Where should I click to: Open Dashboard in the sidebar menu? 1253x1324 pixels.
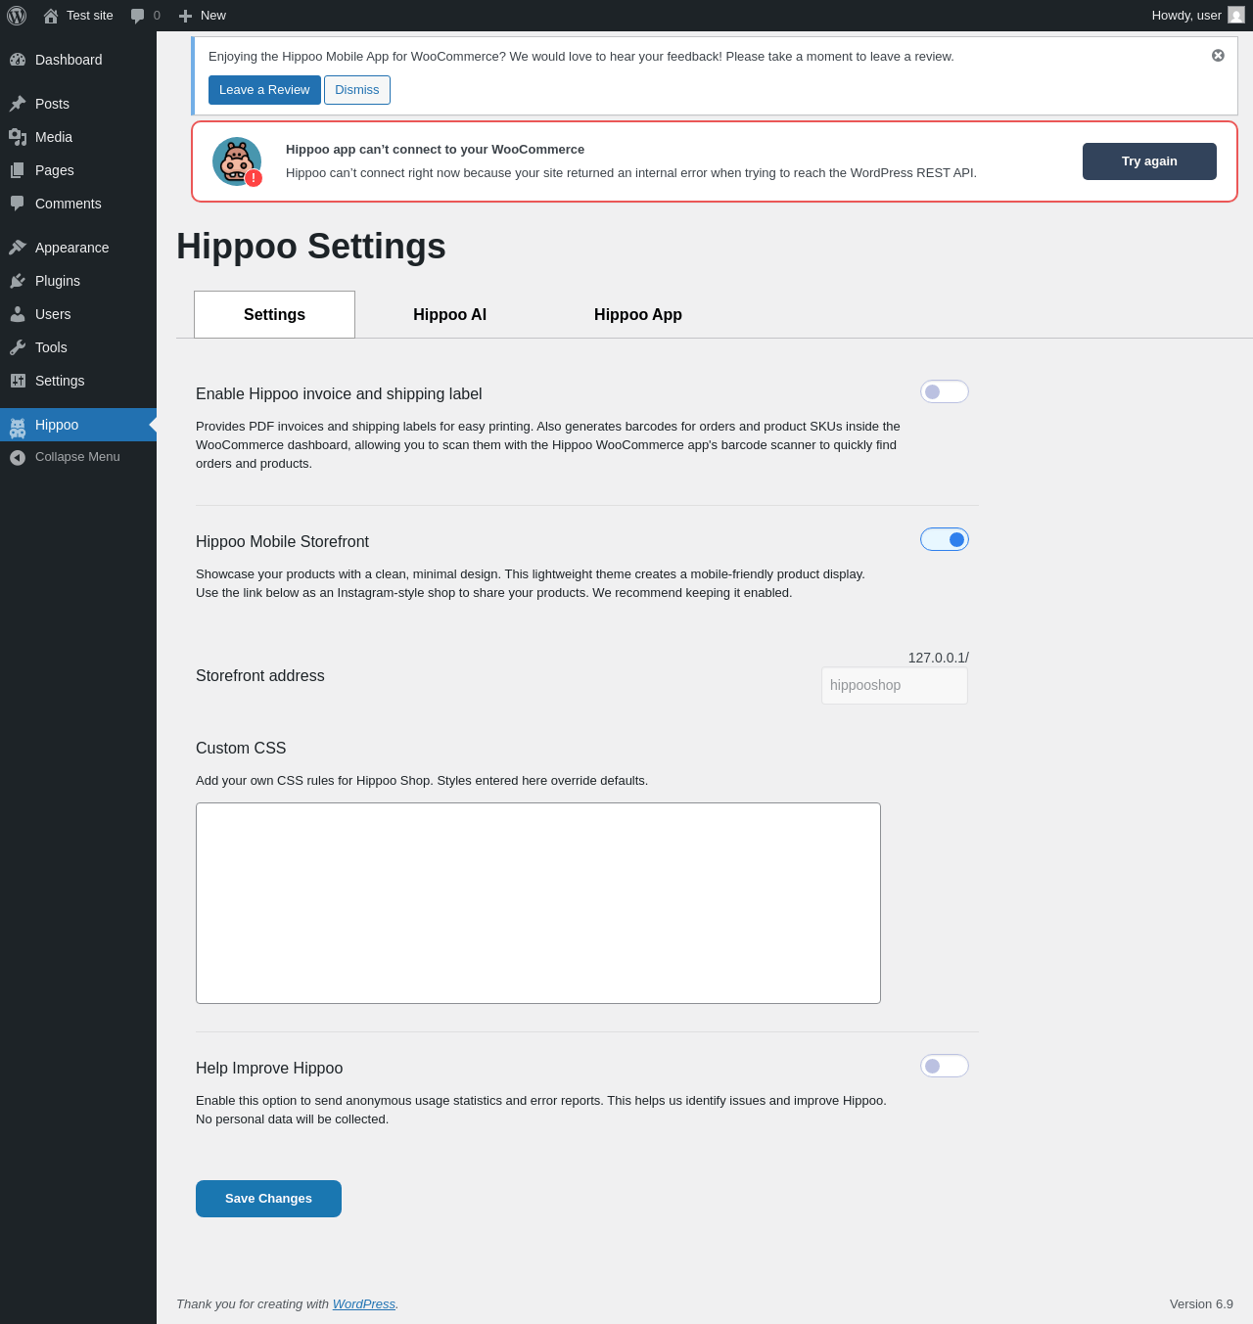coord(78,60)
